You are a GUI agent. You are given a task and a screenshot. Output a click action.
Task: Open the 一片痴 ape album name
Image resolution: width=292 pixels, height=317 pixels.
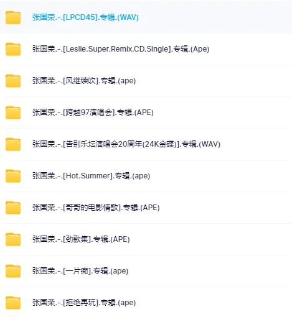tap(80, 271)
